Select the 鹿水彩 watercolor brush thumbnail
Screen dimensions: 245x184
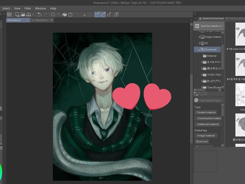tap(240, 125)
